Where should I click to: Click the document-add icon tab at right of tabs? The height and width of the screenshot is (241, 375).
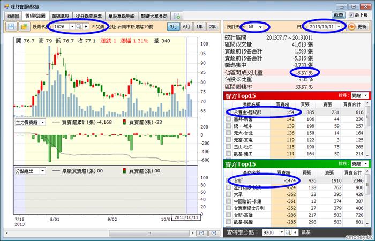[177, 16]
